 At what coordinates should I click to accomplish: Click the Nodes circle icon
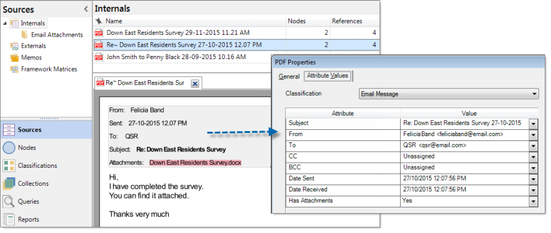pos(9,148)
